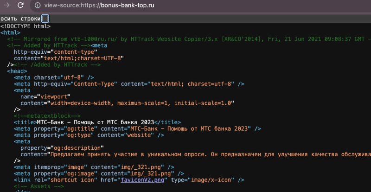Click the itemprop="image" meta line

pos(94,167)
